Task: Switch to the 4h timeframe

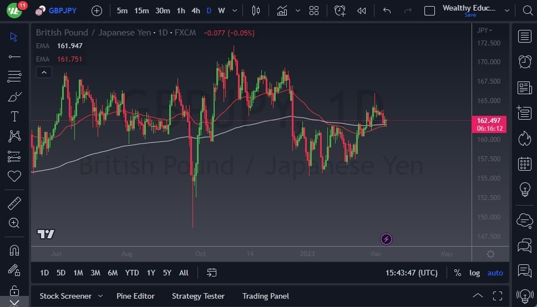Action: (x=196, y=11)
